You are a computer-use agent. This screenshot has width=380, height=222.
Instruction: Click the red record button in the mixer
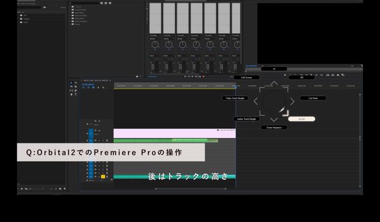[x=203, y=77]
